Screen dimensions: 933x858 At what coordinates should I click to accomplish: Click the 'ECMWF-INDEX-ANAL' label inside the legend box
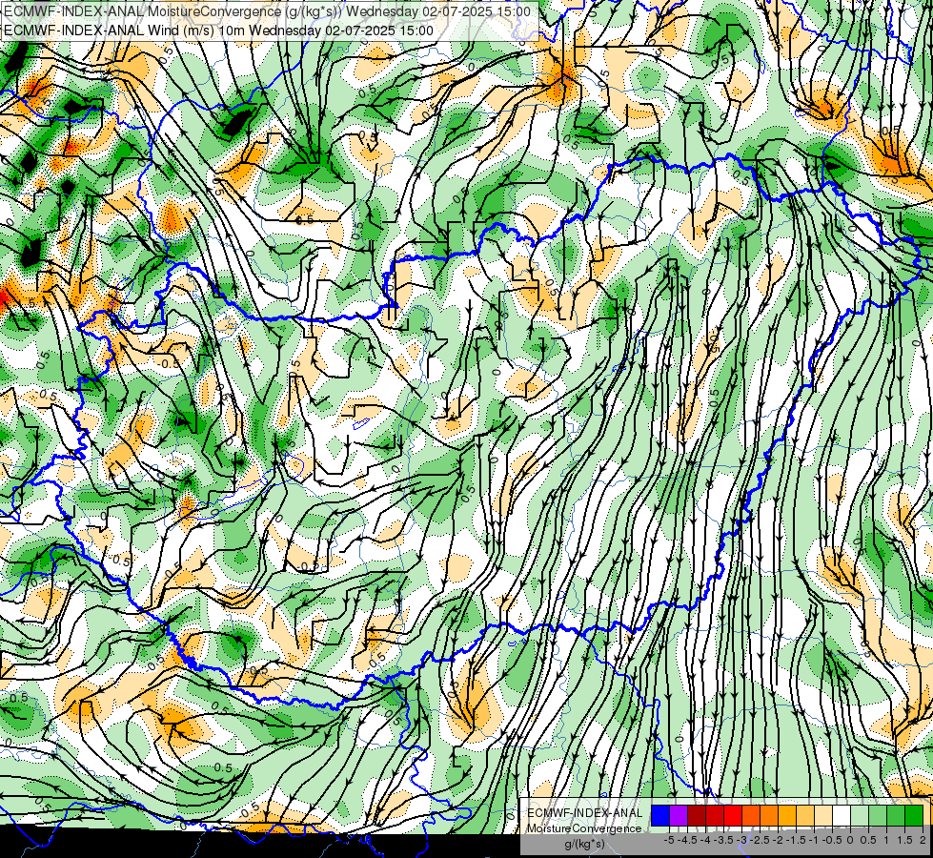click(585, 813)
